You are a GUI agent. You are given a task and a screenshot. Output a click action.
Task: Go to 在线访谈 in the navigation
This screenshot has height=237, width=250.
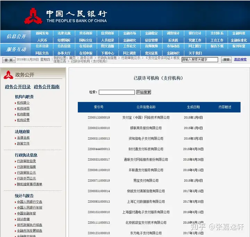point(86,46)
